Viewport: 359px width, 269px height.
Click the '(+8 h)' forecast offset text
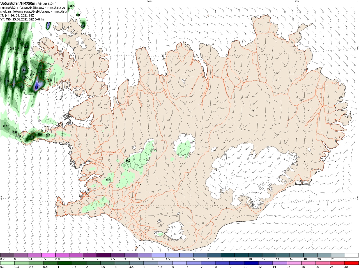[39, 19]
